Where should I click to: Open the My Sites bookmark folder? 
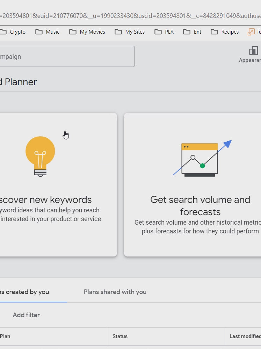coord(130,32)
